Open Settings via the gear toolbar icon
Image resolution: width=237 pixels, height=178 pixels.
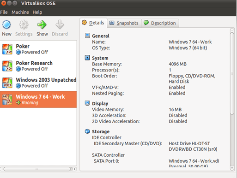click(24, 24)
